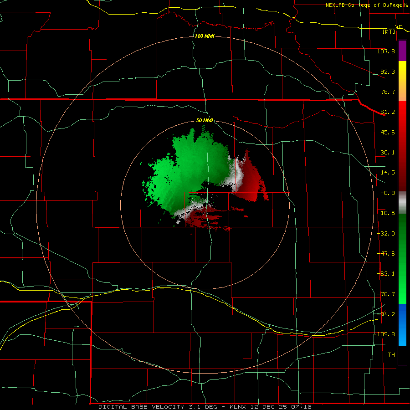Viewport: 410px width, 410px height.
Task: Click the NEXLAB-College of DuPage credit text
Action: coord(364,5)
